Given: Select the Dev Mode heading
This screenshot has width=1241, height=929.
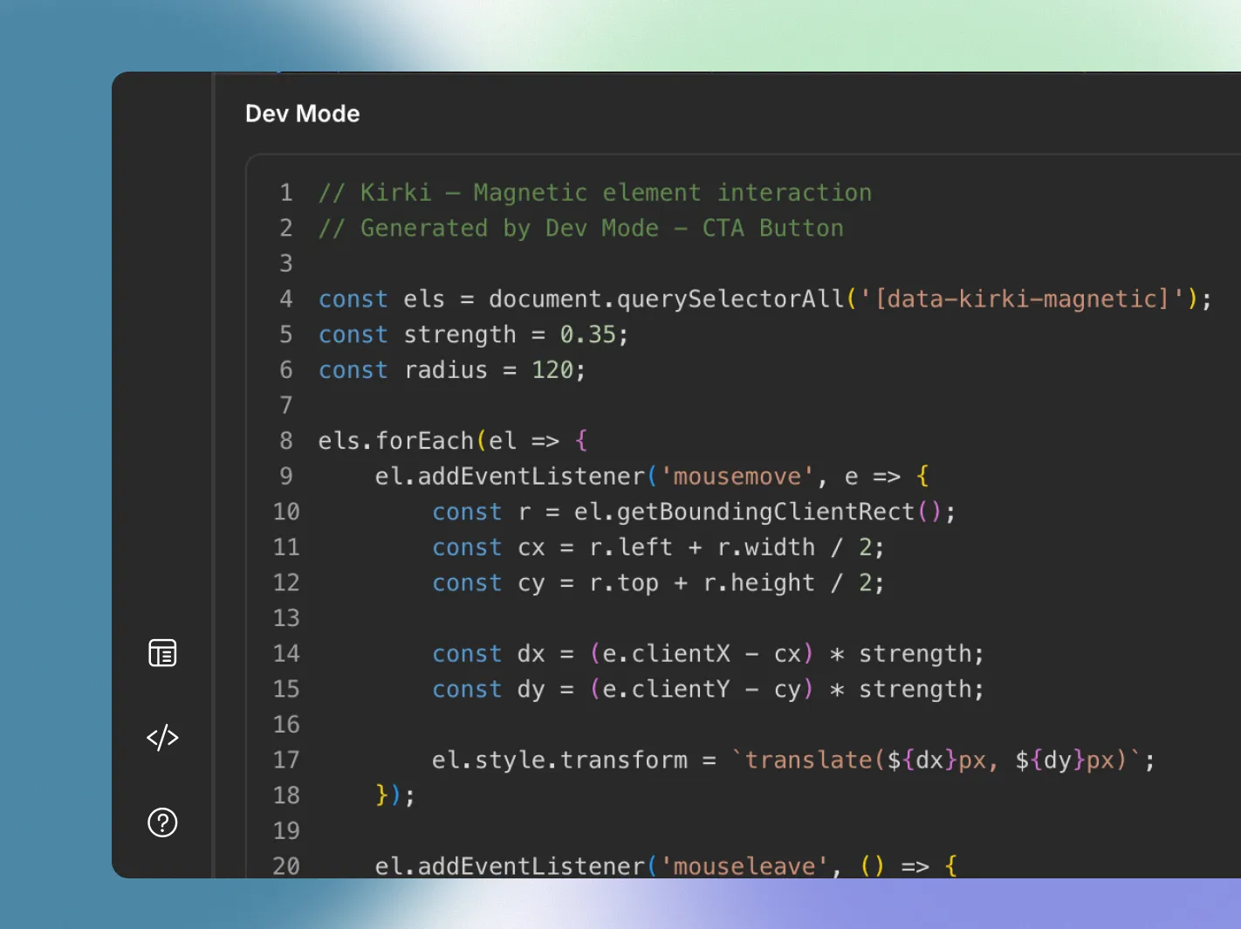Looking at the screenshot, I should (302, 114).
